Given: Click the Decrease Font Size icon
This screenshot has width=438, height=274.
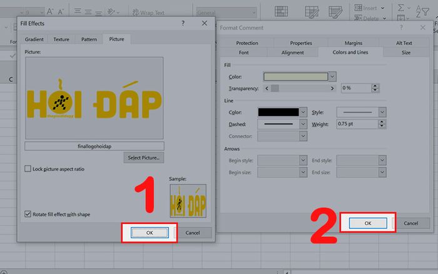Looking at the screenshot, I should pyautogui.click(x=61, y=12).
